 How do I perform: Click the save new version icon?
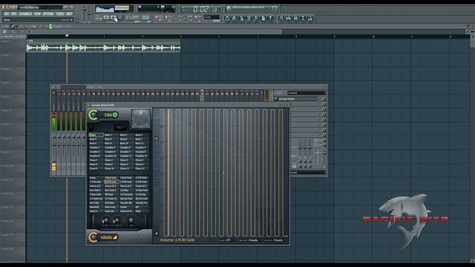click(235, 18)
